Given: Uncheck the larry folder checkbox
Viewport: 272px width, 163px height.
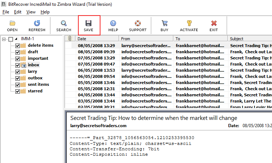Looking at the screenshot, I should 17,72.
